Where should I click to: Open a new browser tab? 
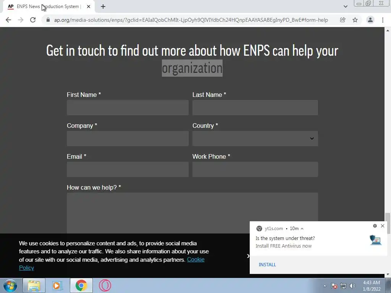pyautogui.click(x=103, y=7)
